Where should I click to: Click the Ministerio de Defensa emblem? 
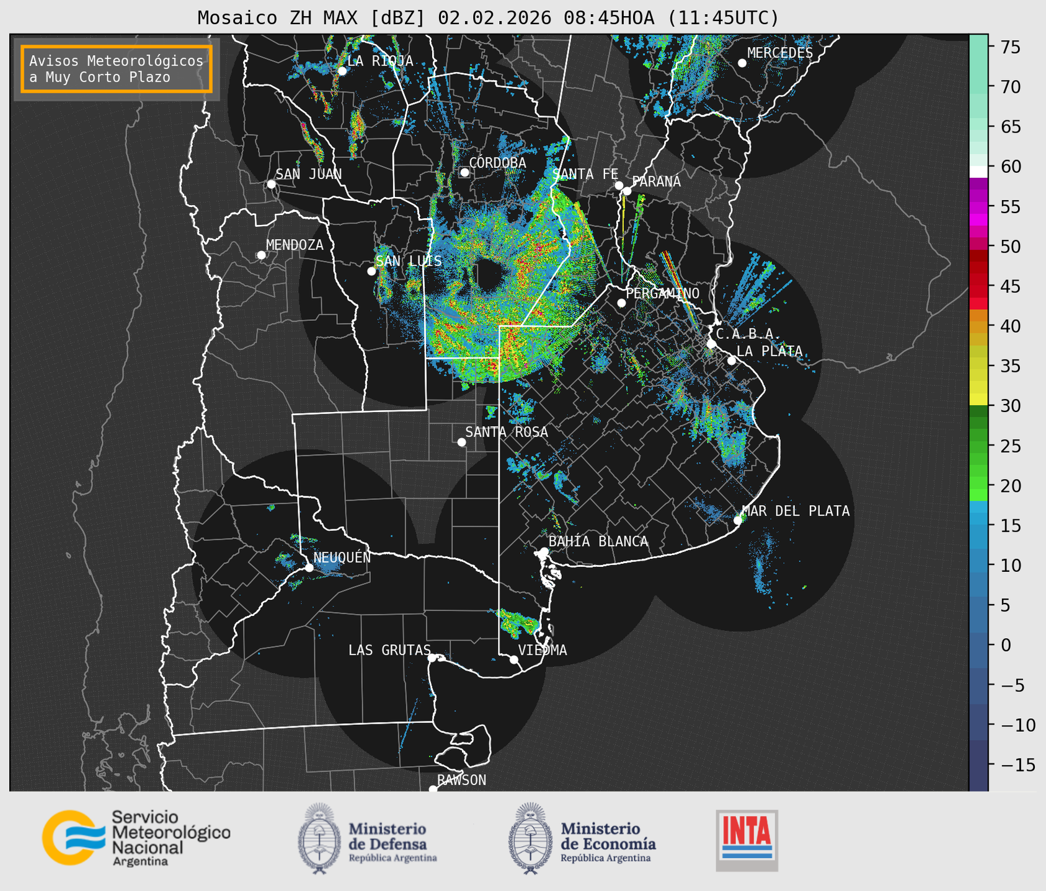click(x=319, y=838)
